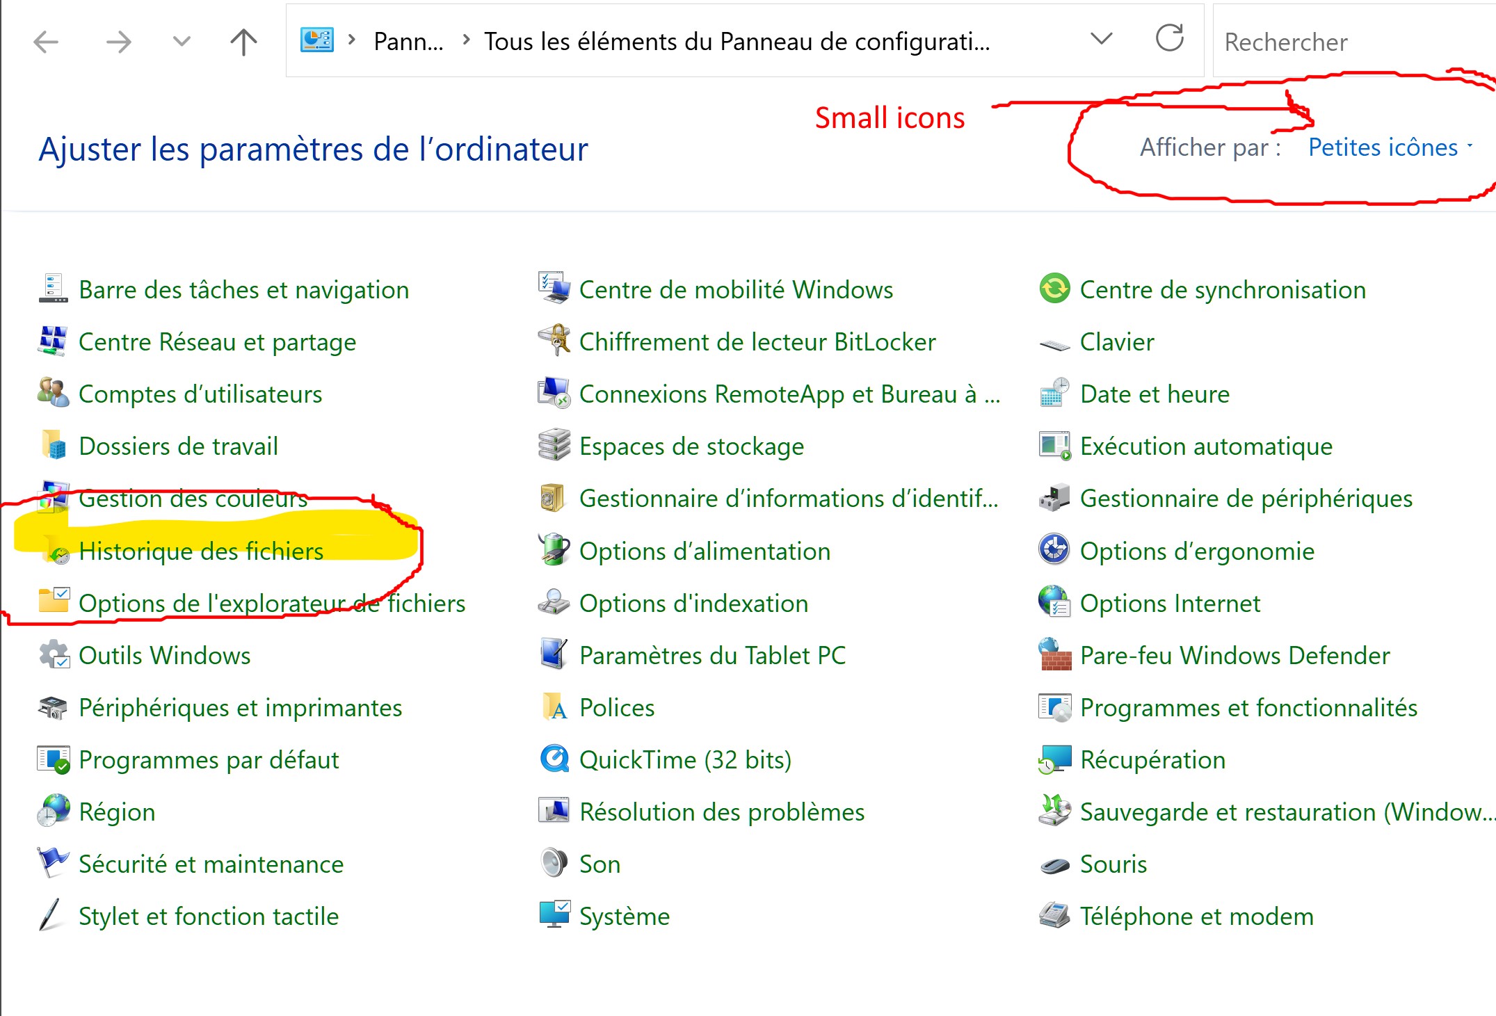1496x1016 pixels.
Task: Click the Gestionnaire de périphériques icon
Action: point(1055,498)
